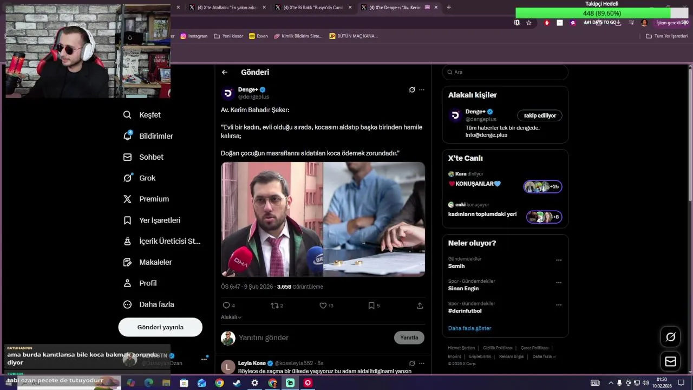The image size is (693, 390).
Task: Open the @dengeplus handle under Alakalı kişiler
Action: coord(481,119)
